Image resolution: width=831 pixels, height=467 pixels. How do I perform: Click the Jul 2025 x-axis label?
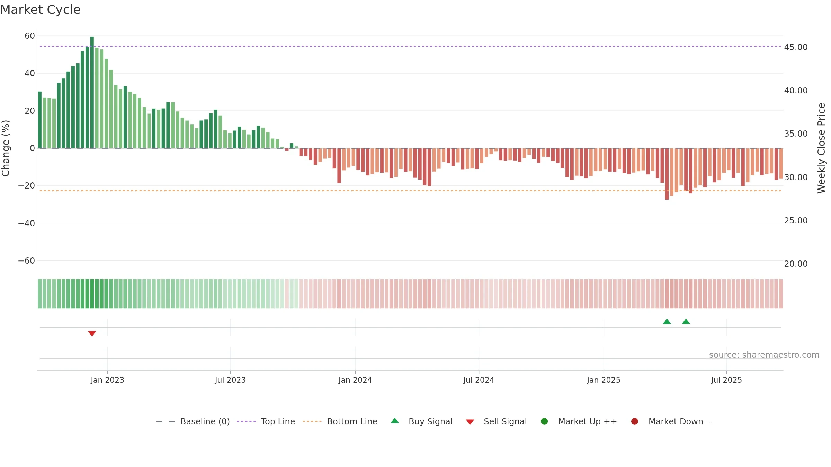point(726,380)
